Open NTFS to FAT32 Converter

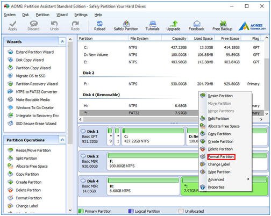(x=32, y=92)
